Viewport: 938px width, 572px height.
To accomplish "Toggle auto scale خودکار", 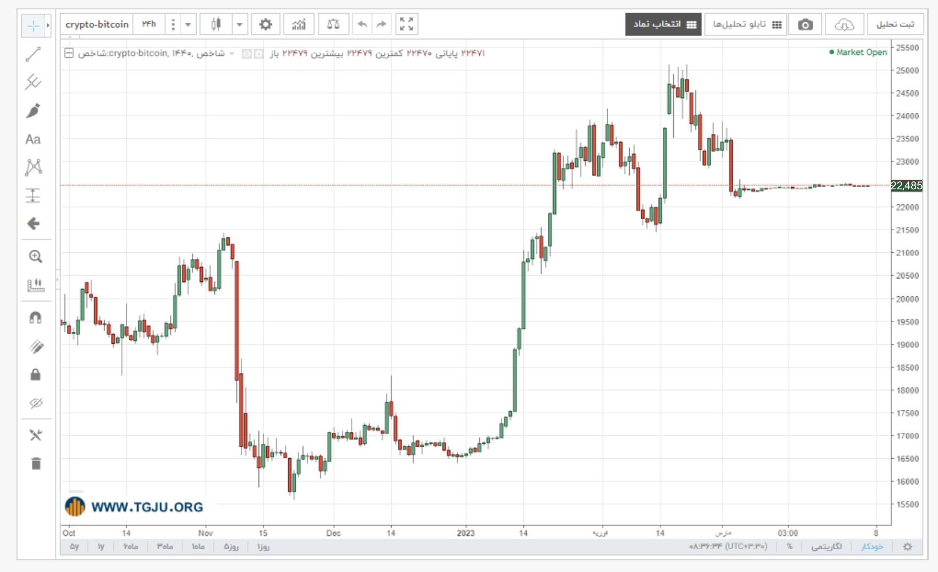I will coord(872,547).
